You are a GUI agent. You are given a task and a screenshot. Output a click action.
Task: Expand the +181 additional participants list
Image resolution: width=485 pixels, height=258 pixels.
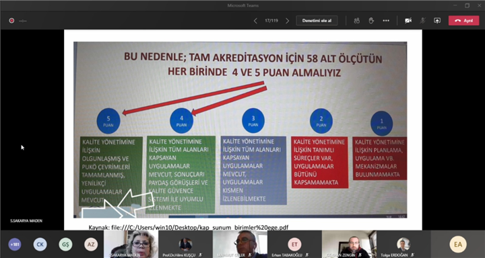click(x=15, y=245)
